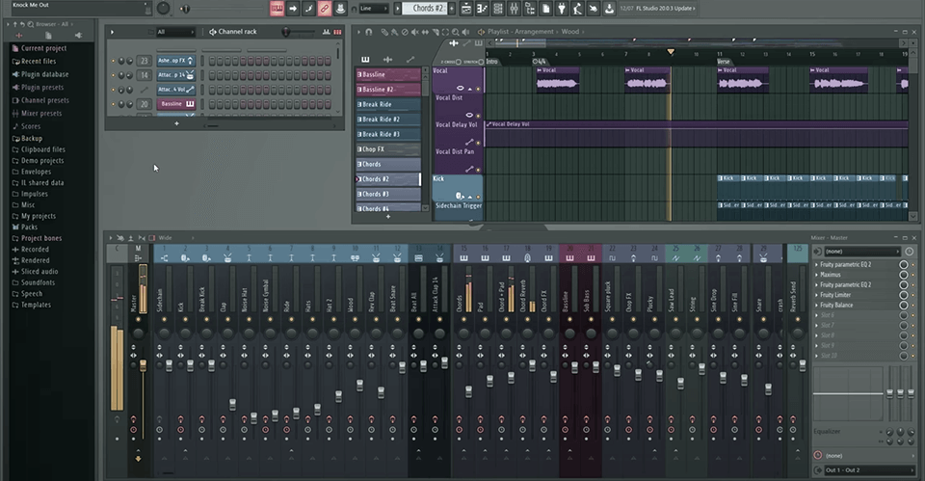Click Channel rack graph editor icon
The height and width of the screenshot is (481, 925).
coord(327,32)
